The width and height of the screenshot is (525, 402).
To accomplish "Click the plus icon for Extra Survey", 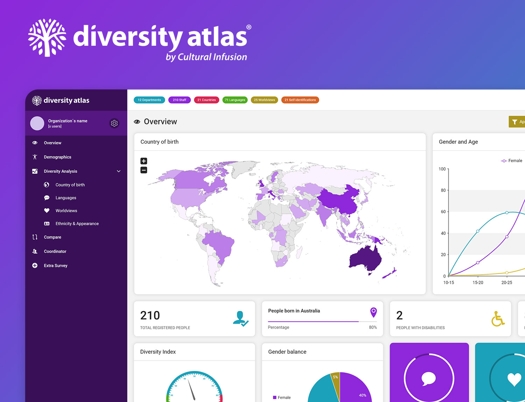I will click(35, 266).
